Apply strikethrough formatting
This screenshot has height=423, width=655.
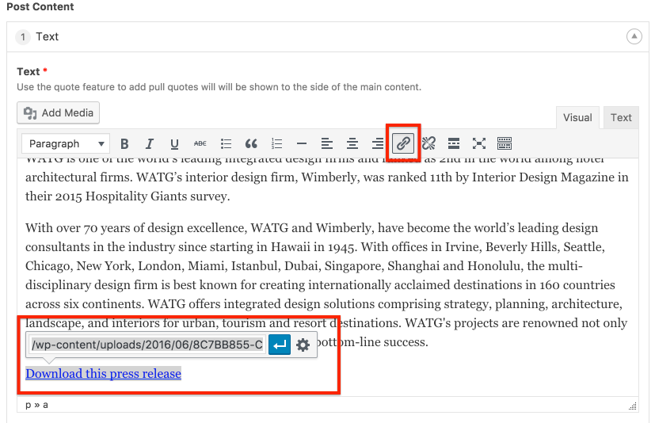pos(200,143)
